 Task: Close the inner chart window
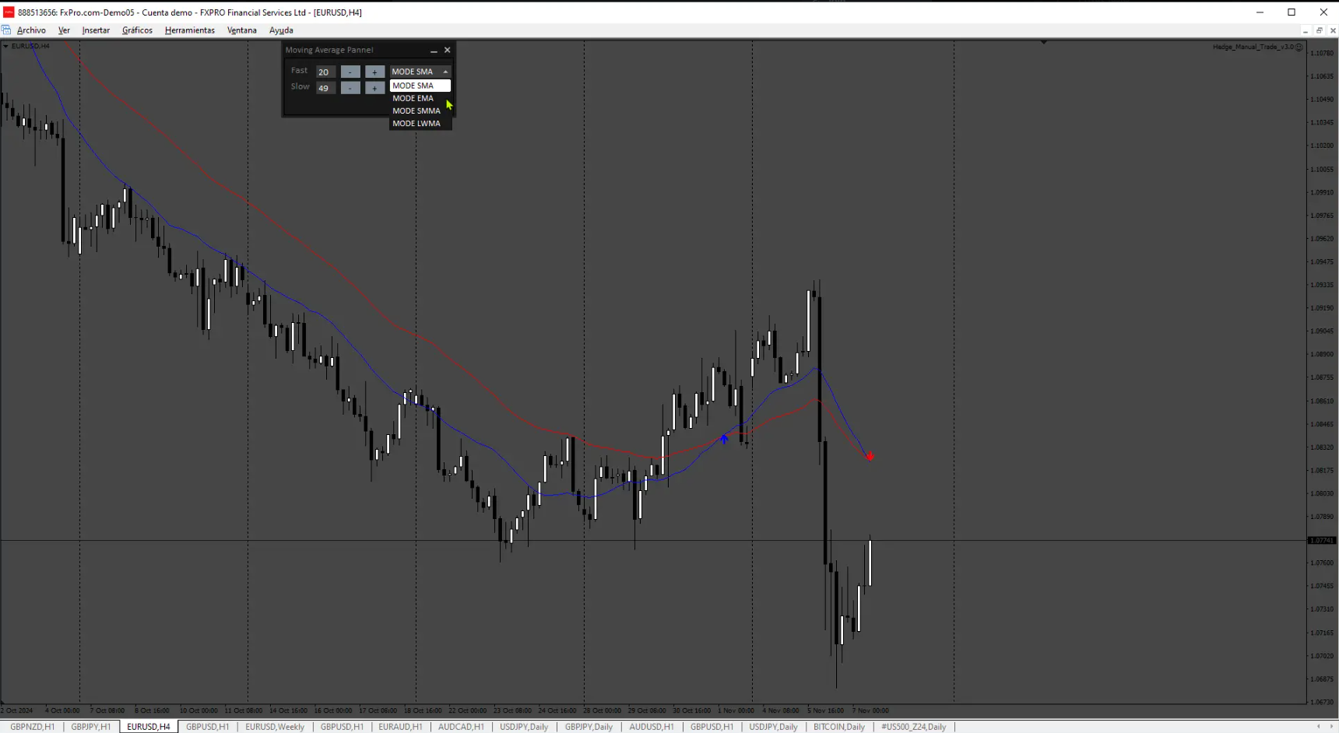(x=1333, y=30)
